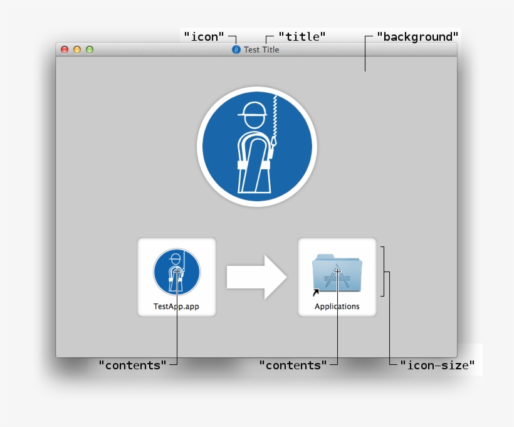Click the icon-size bracket beside Applications folder

pyautogui.click(x=383, y=271)
